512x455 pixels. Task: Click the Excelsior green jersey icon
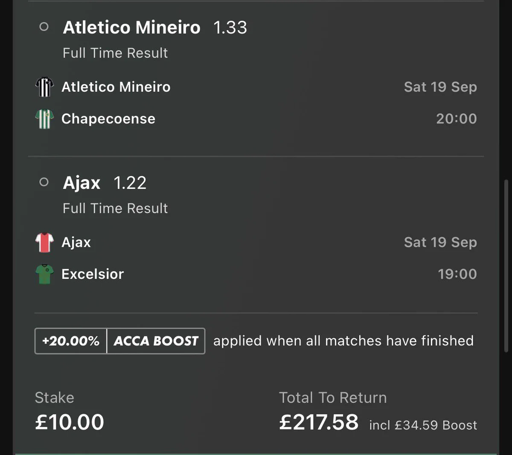(x=44, y=274)
